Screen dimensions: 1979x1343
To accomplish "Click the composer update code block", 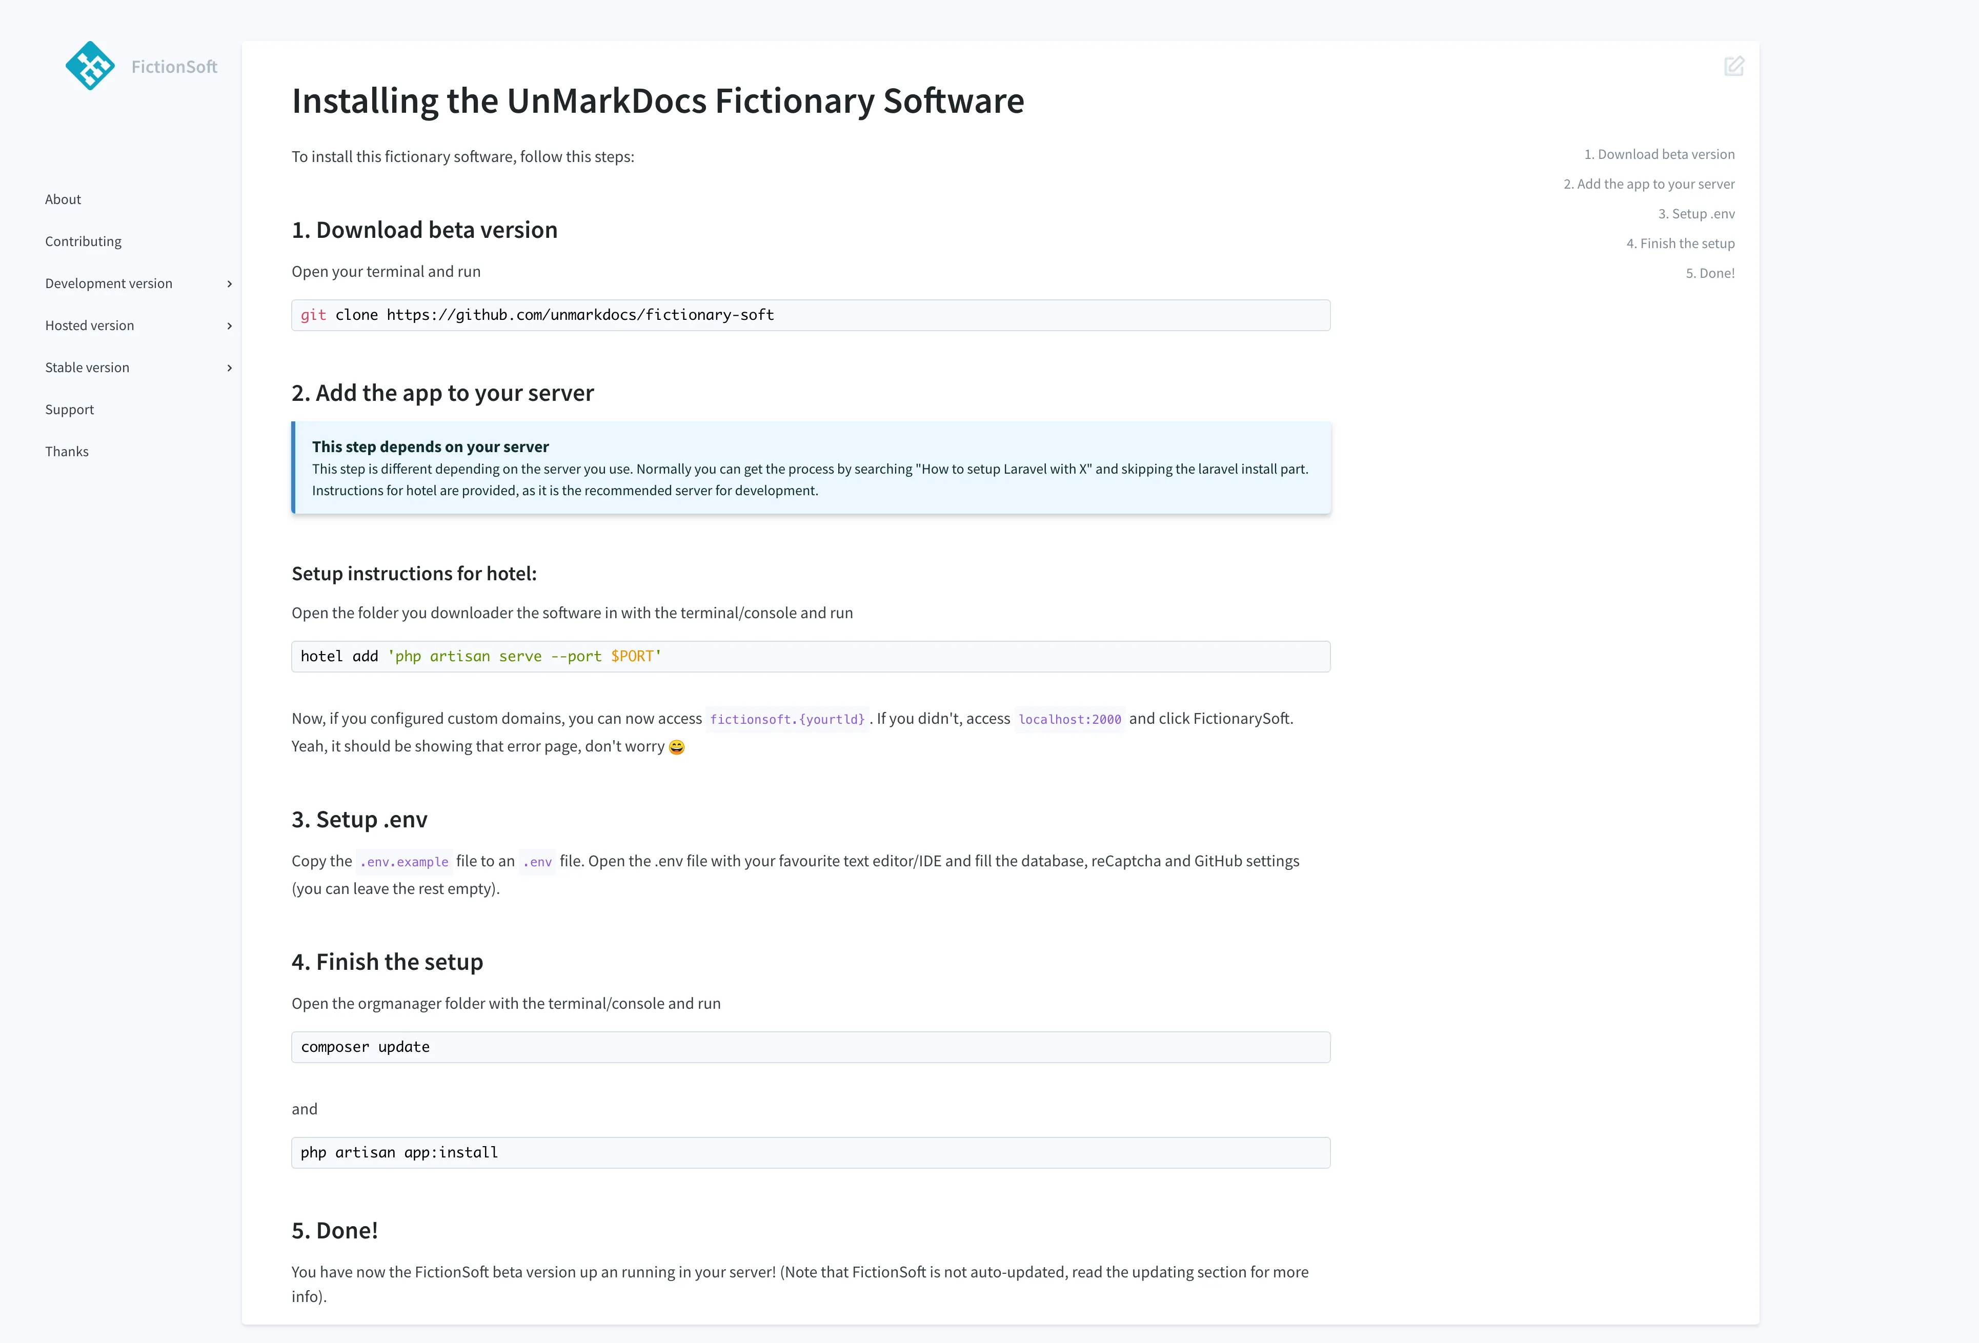I will [810, 1048].
